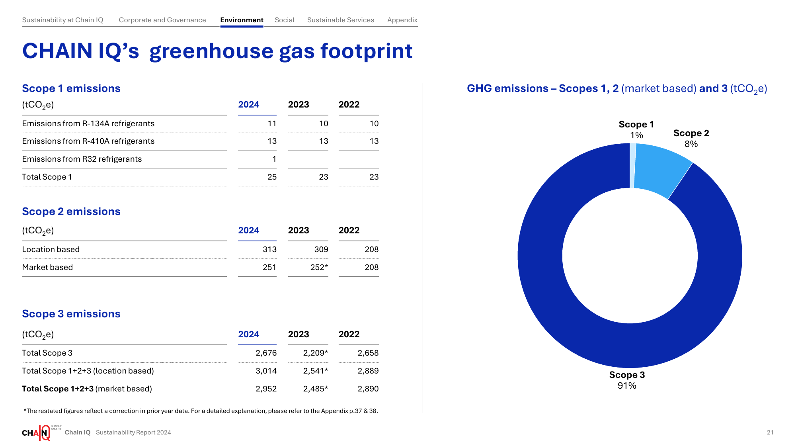This screenshot has height=448, width=796.
Task: Select Total Scope 1+2+3 (market based) label
Action: 87,389
